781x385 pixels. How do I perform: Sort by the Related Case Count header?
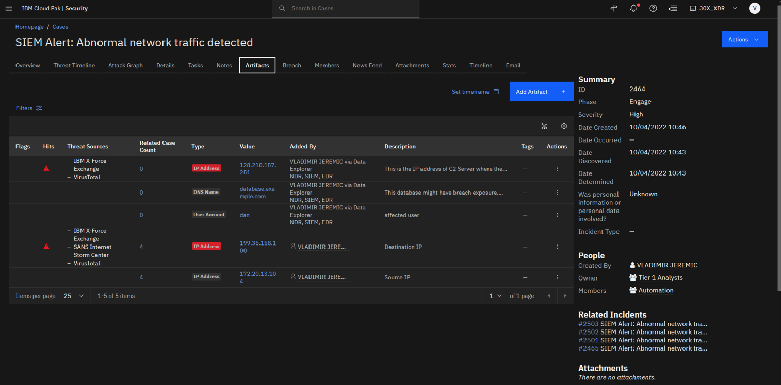click(157, 146)
